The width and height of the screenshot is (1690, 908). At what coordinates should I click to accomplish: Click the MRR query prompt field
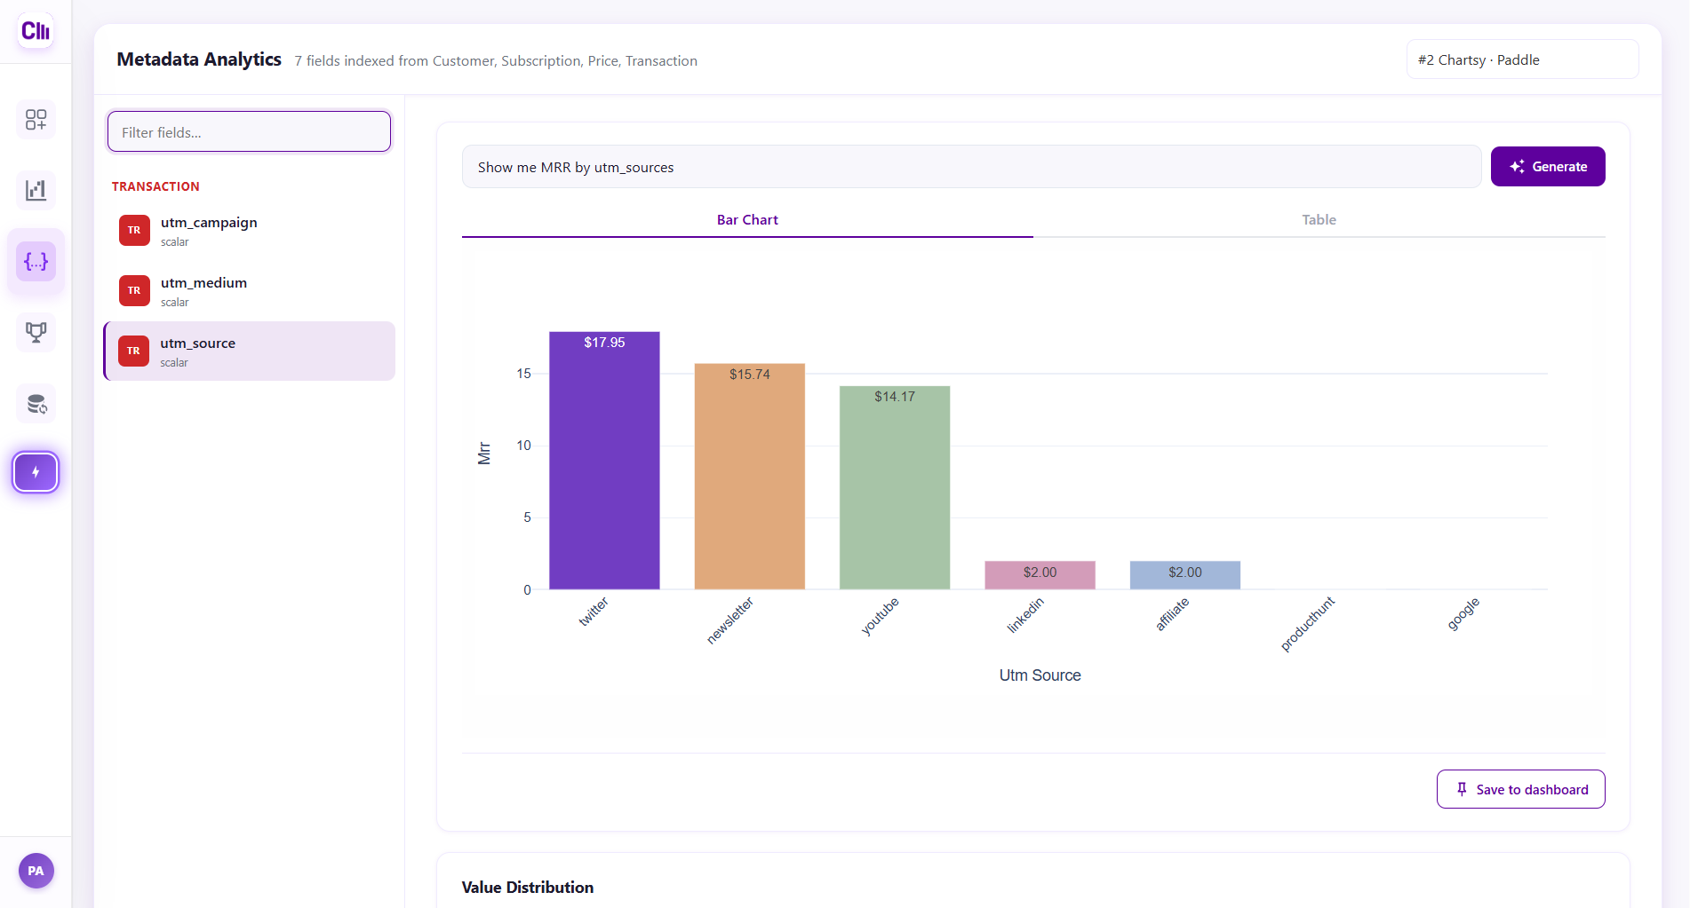pyautogui.click(x=971, y=167)
